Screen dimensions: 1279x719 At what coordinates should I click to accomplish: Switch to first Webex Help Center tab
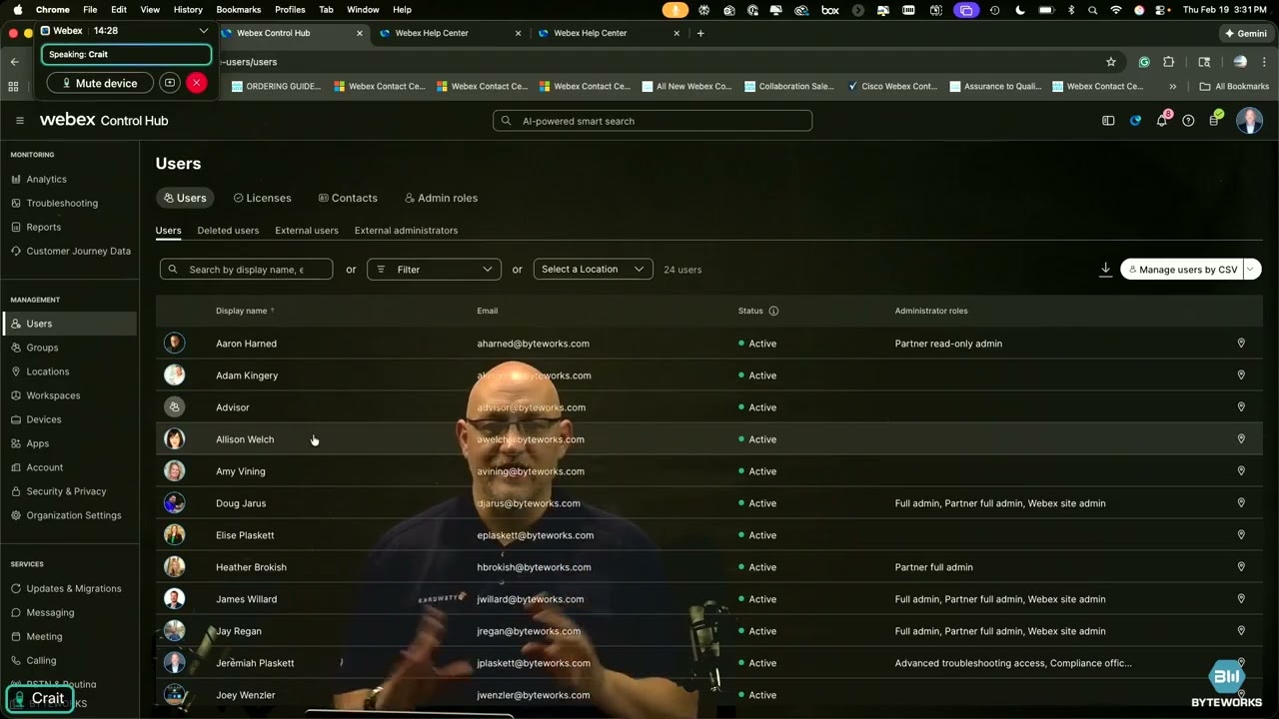click(430, 33)
